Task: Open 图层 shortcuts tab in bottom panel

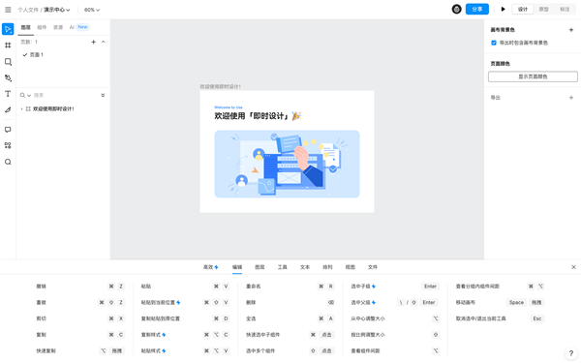Action: [260, 267]
